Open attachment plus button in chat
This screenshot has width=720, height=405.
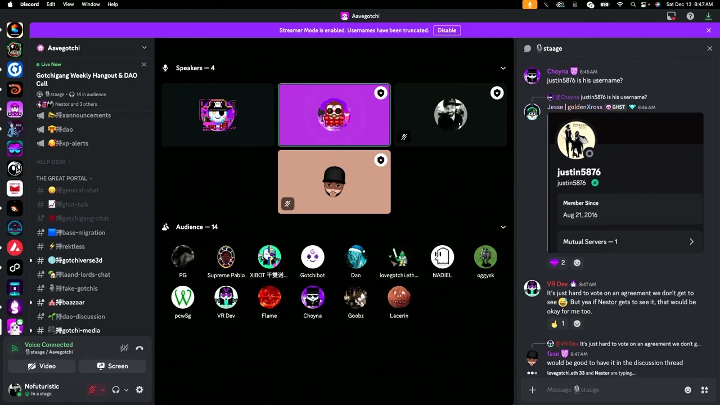[532, 390]
